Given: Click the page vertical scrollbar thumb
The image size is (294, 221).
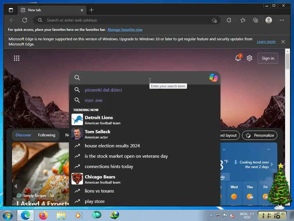Looking at the screenshot, I should pos(287,61).
